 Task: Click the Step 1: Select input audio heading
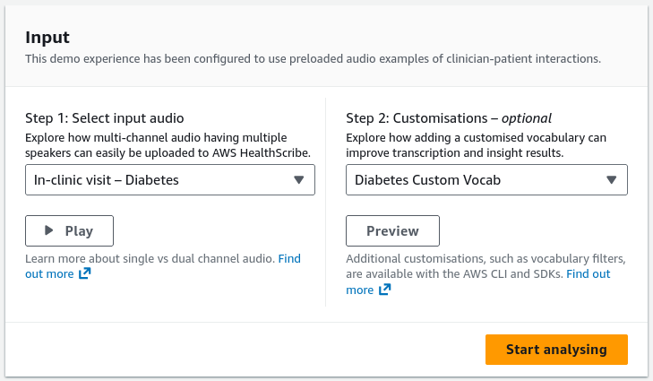tap(105, 118)
